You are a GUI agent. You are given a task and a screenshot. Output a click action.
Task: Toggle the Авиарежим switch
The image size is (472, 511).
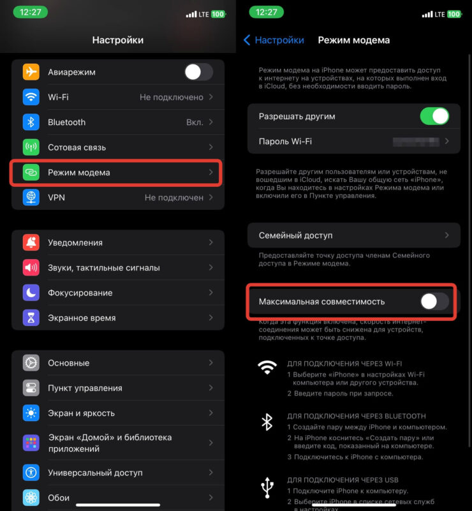point(199,71)
